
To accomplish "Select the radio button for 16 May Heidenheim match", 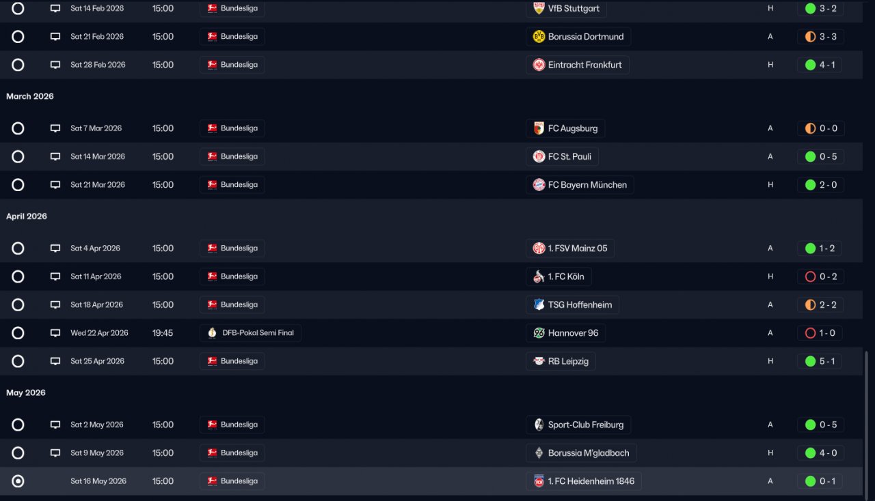I will [18, 481].
